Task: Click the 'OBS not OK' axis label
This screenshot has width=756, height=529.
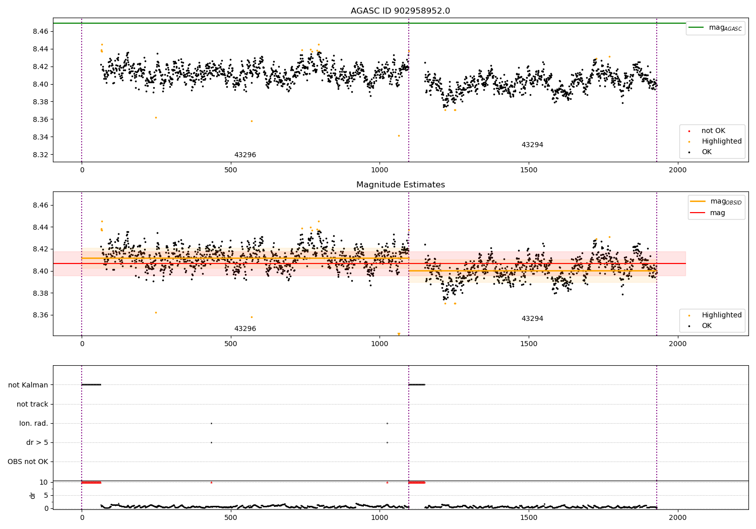Action: pyautogui.click(x=28, y=462)
